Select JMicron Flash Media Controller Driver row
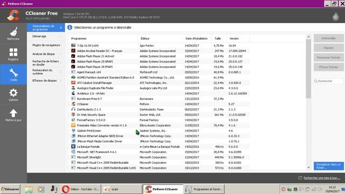345x194 pixels. tap(159, 141)
